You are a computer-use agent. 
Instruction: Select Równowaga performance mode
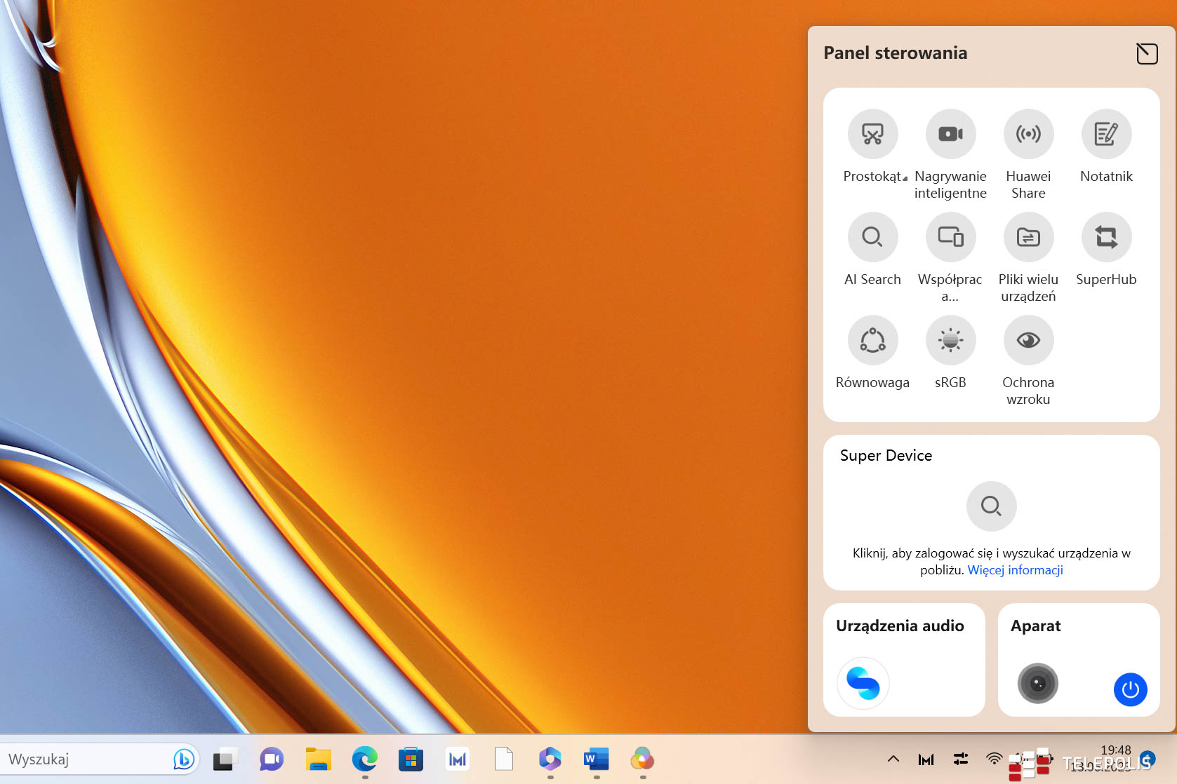click(x=872, y=340)
